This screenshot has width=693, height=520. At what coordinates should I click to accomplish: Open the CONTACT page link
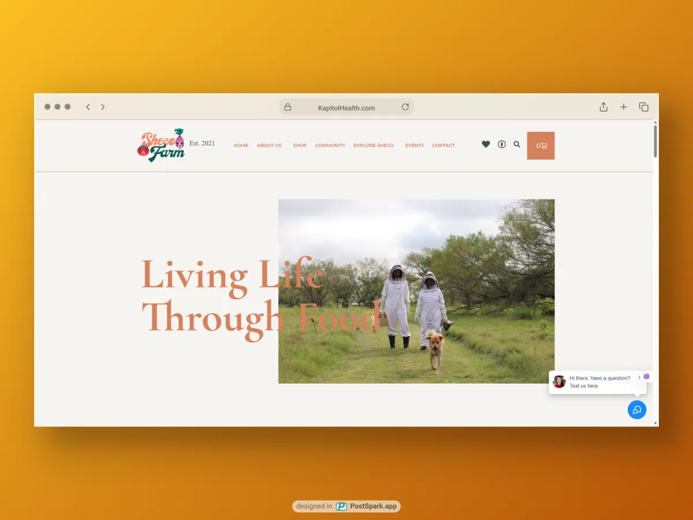pos(444,146)
